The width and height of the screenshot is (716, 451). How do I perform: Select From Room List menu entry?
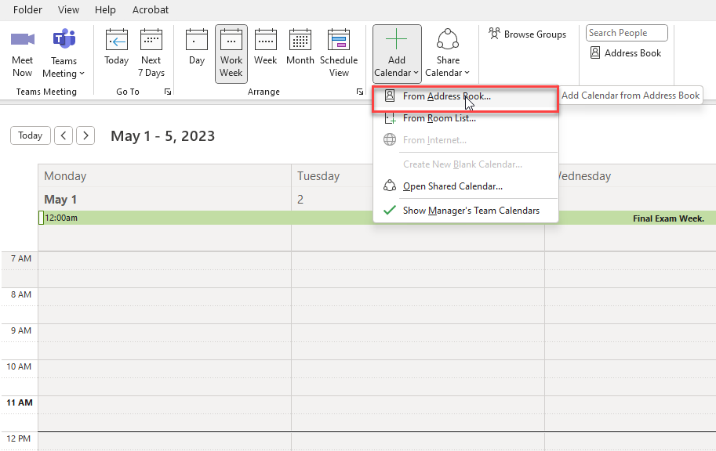439,118
